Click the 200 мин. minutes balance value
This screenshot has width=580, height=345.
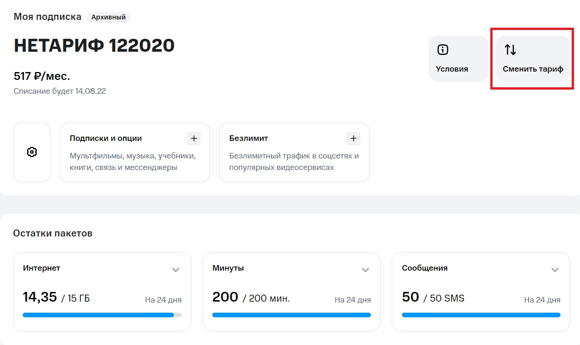(x=251, y=297)
